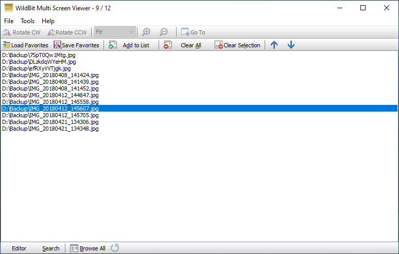The image size is (399, 254).
Task: Click Save Favorites button
Action: pyautogui.click(x=76, y=45)
